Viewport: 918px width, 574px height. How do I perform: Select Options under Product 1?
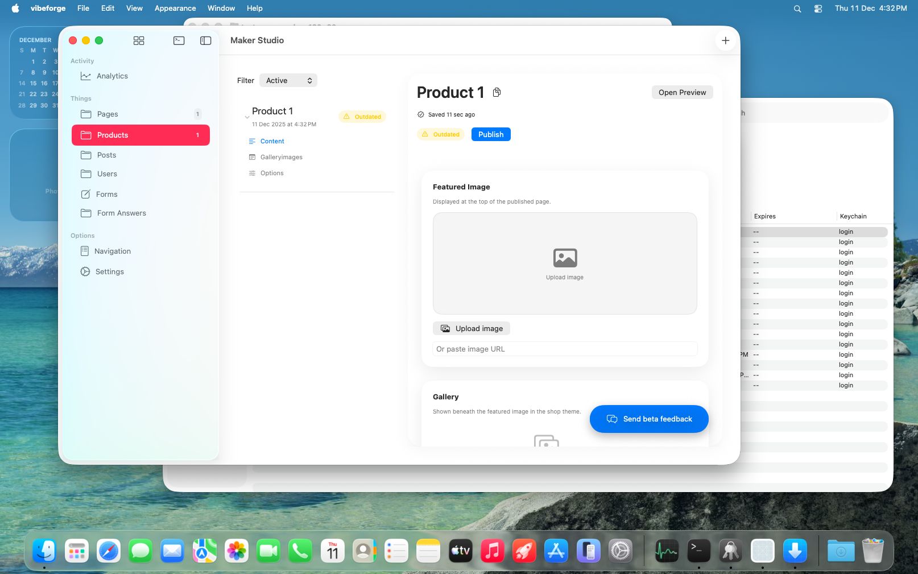(x=271, y=173)
